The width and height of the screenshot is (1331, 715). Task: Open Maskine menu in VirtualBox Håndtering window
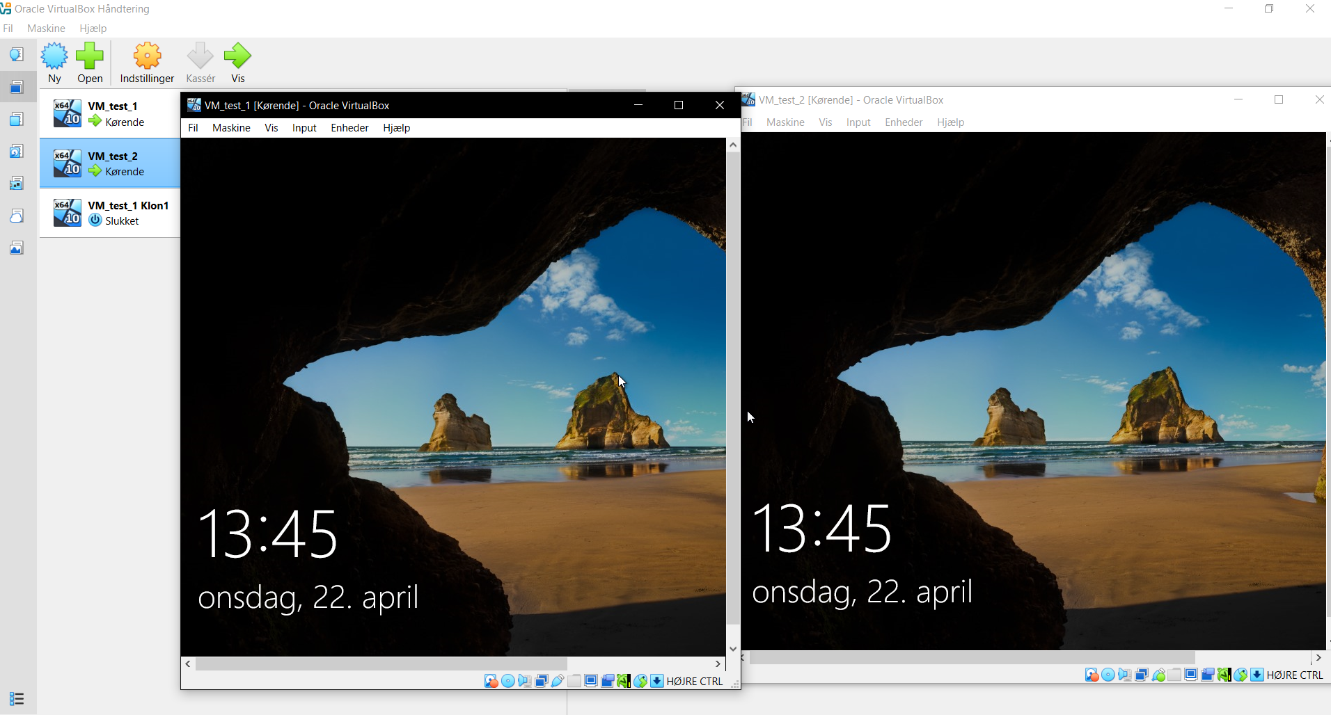click(46, 29)
